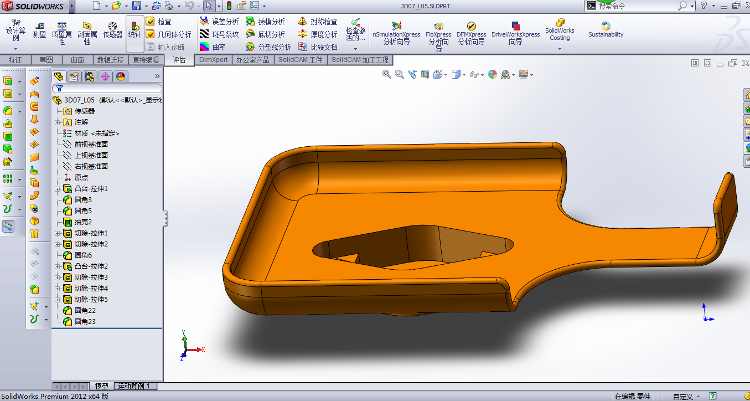Switch to the 草图 sketch tab

(x=46, y=60)
